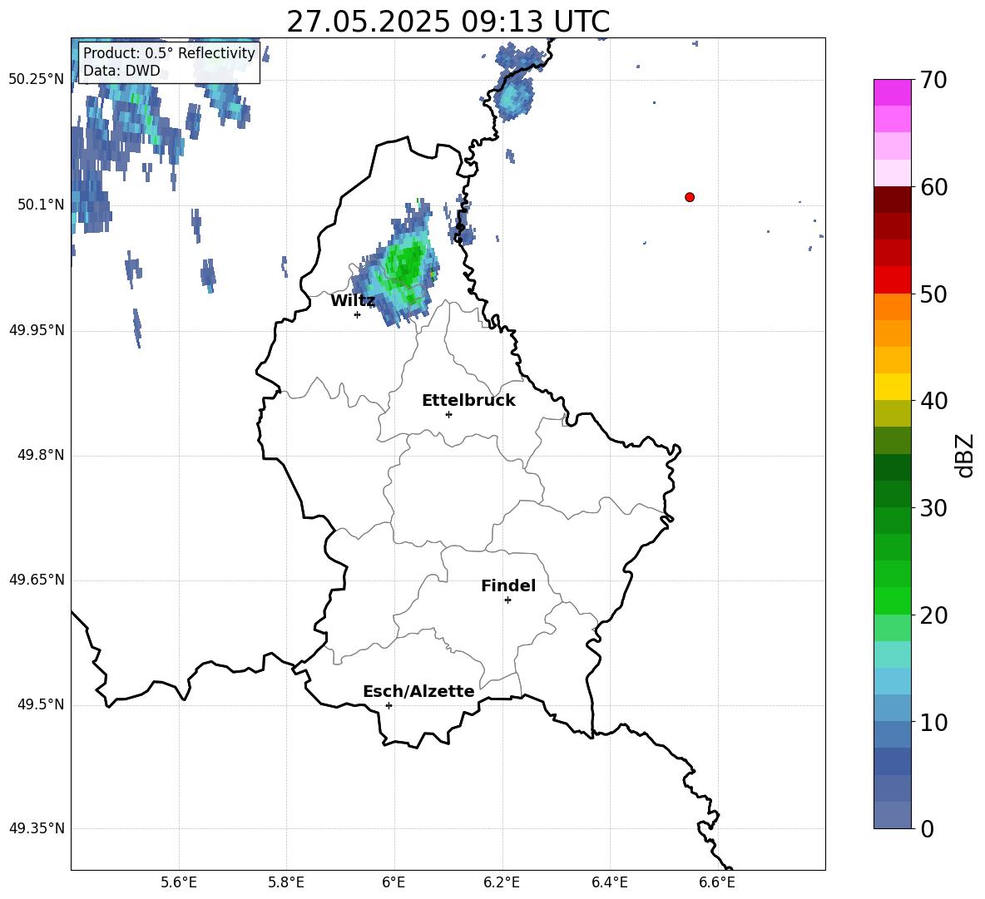The width and height of the screenshot is (985, 899).
Task: Click the 49.5°N latitude label
Action: click(41, 704)
